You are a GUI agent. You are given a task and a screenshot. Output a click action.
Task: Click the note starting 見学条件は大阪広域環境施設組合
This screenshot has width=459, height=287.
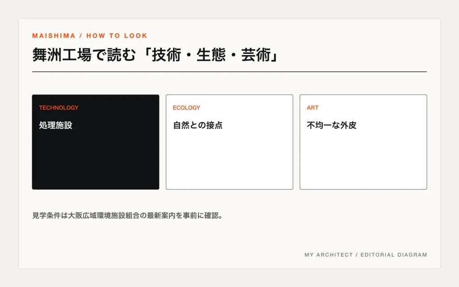(128, 216)
